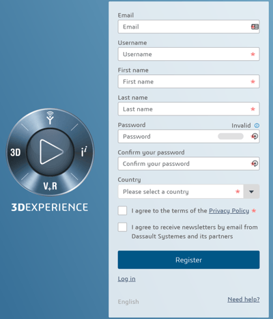Screen dimensions: 273x319
Task: Click the key icon in Confirm password field
Action: 255,163
